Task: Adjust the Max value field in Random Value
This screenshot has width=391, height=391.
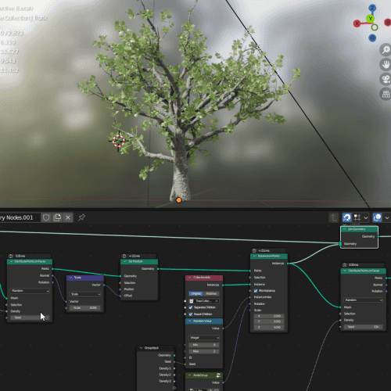Action: tap(204, 351)
